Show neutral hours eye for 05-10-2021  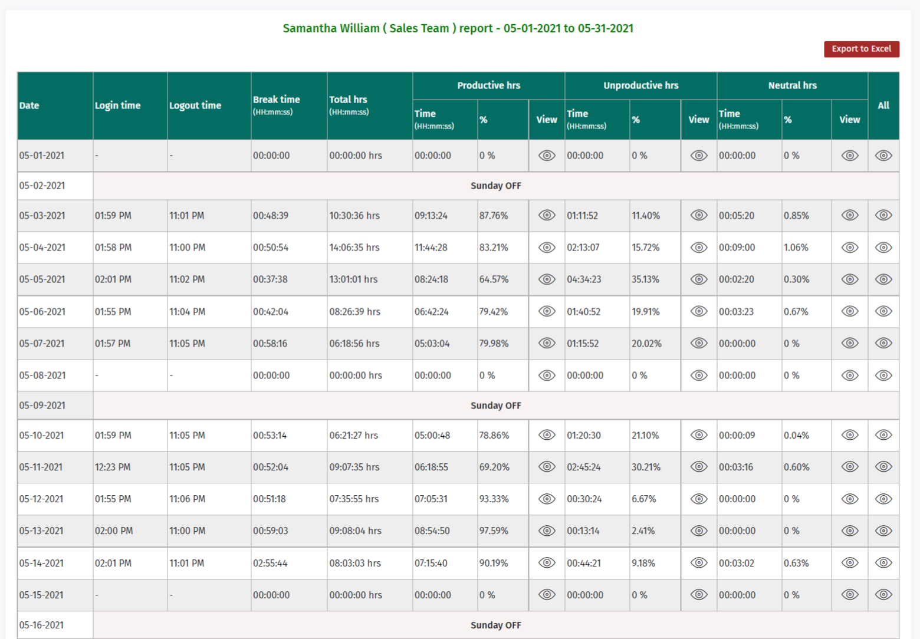pos(850,435)
